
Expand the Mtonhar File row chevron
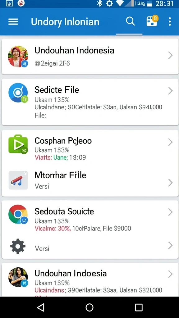pyautogui.click(x=171, y=183)
